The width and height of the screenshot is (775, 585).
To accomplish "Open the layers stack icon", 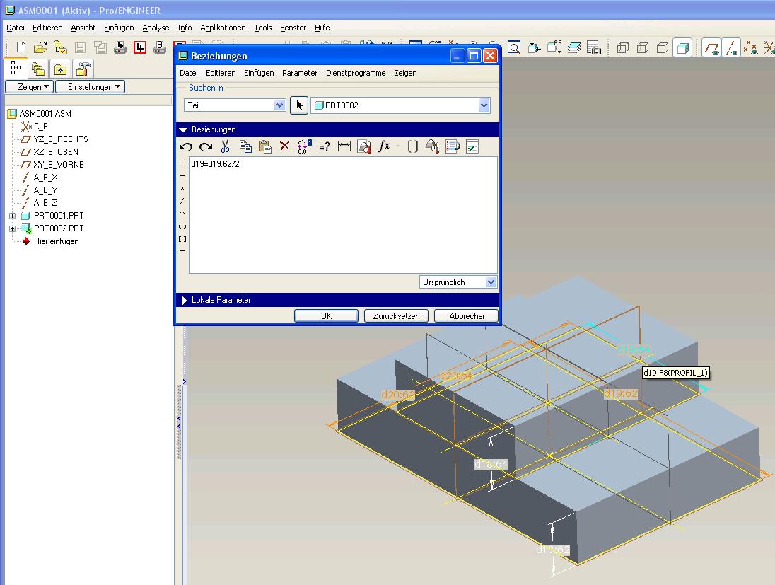I will pos(574,48).
